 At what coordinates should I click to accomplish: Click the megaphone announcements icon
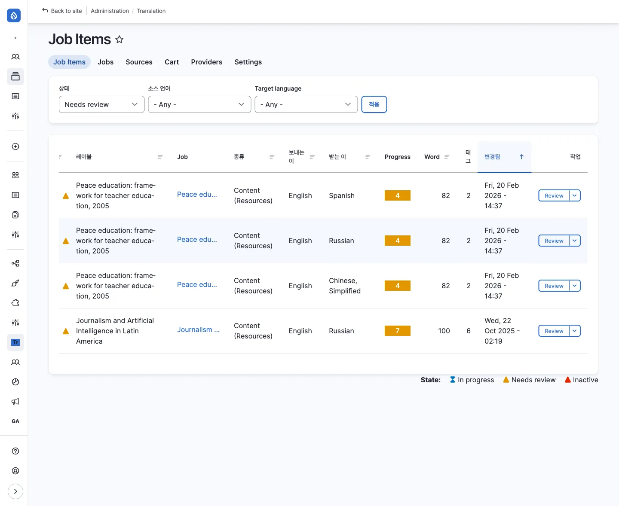(15, 402)
